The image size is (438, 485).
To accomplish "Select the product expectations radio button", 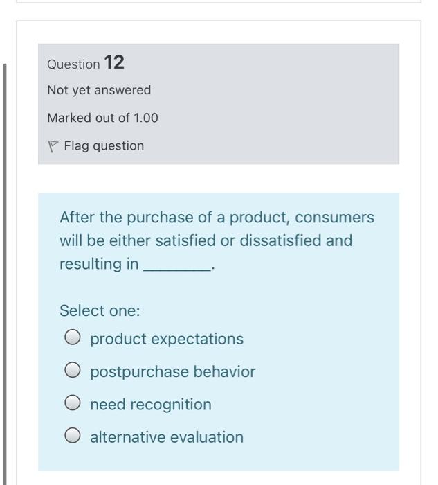I will click(x=73, y=339).
